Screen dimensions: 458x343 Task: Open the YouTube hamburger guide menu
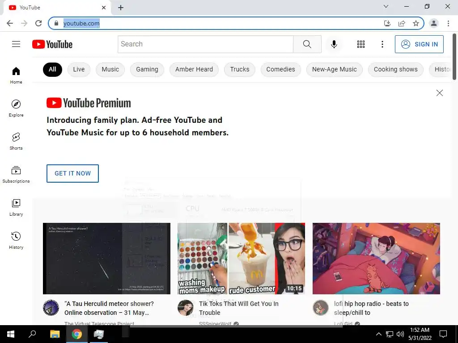tap(16, 44)
